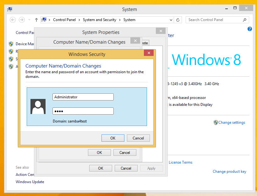Expand the arrow before Control Panel breadcrumb
Viewport: 257px width, 196px height.
(50, 20)
